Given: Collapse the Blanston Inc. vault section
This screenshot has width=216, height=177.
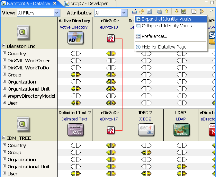Looking at the screenshot, I should (x=4, y=46).
